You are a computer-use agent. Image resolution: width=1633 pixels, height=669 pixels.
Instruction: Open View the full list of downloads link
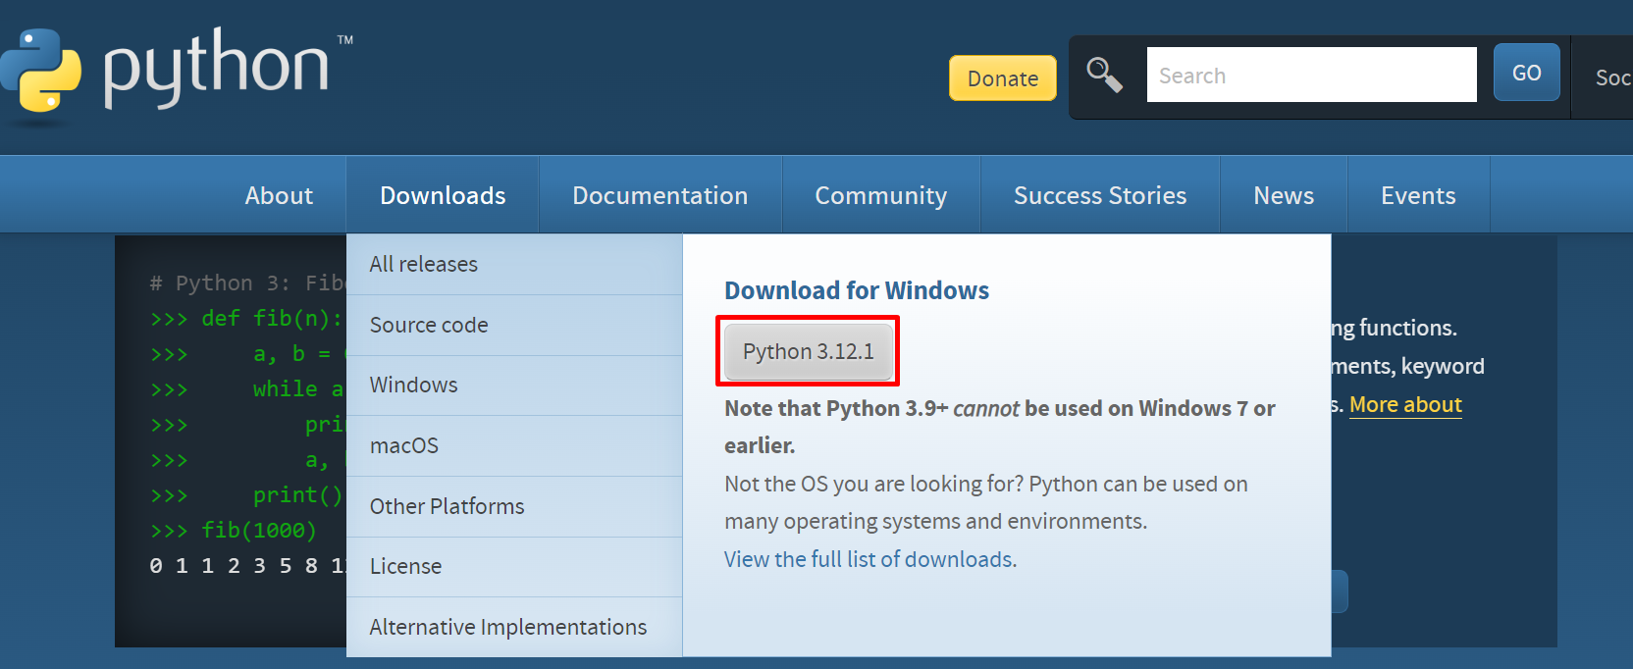868,559
